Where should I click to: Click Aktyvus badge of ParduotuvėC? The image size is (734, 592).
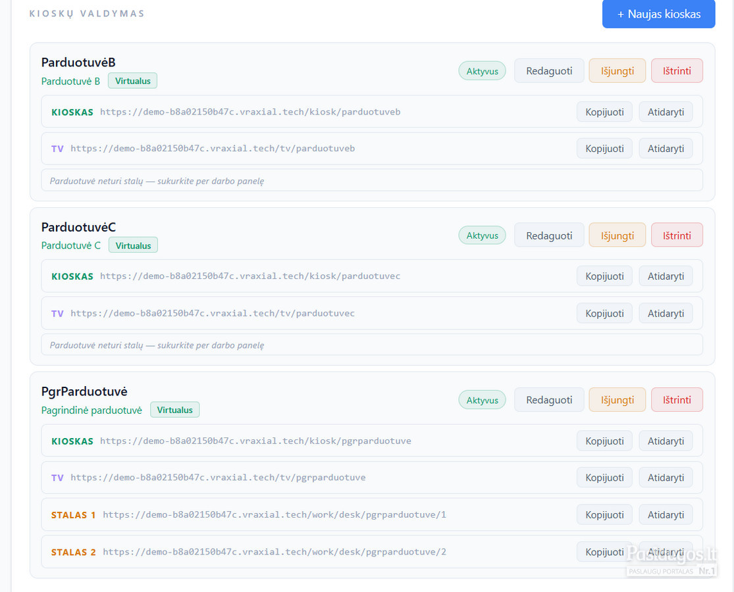(482, 235)
